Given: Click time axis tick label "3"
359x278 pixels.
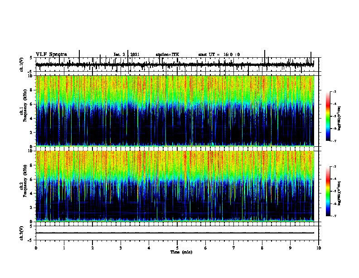Looking at the screenshot, I should 121,248.
